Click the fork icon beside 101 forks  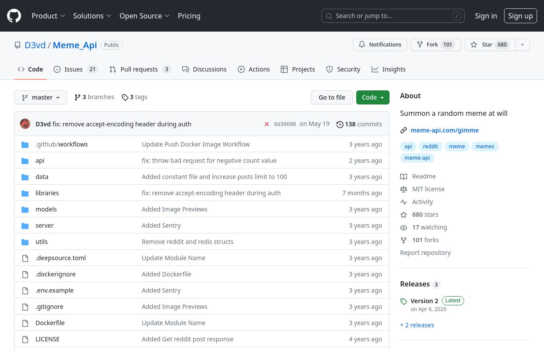tap(404, 240)
